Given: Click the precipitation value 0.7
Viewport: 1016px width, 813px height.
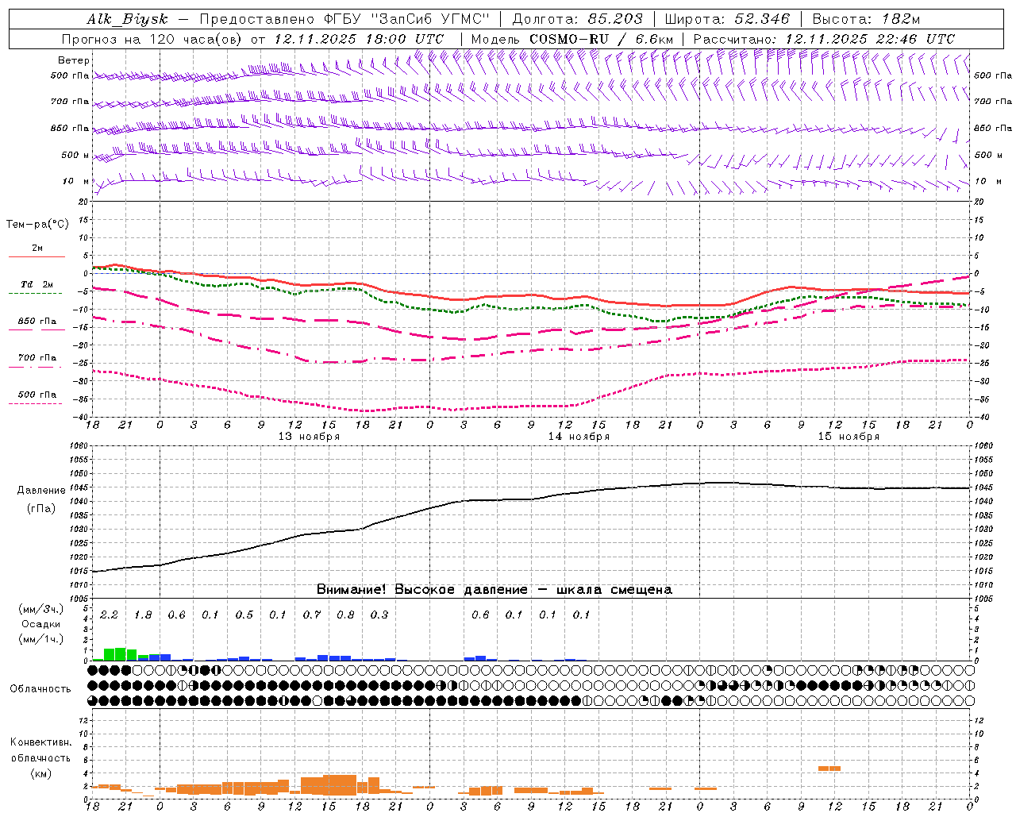Looking at the screenshot, I should click(312, 615).
